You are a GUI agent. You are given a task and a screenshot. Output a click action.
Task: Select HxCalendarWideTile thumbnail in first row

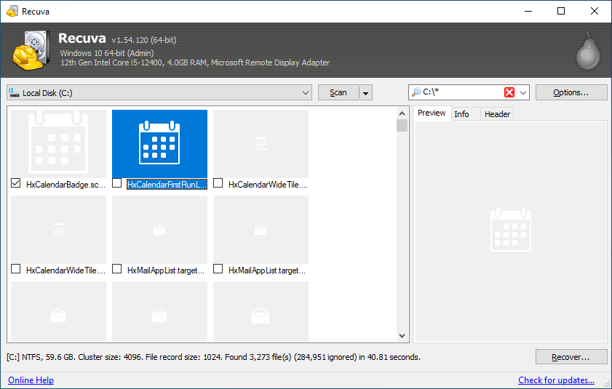(x=261, y=144)
